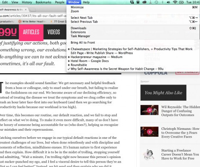Open the Creative Cloud menu bar icon
The height and width of the screenshot is (167, 200).
pos(144,2)
